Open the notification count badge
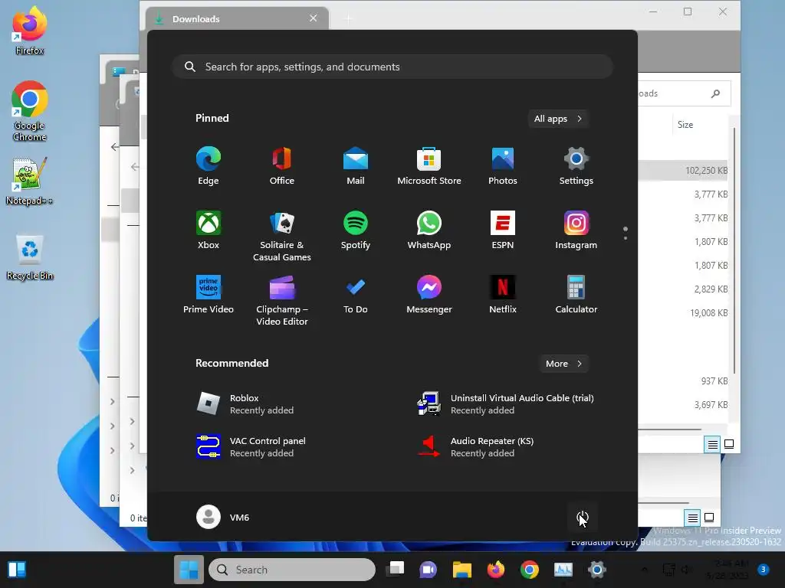Viewport: 785px width, 588px height. tap(763, 569)
